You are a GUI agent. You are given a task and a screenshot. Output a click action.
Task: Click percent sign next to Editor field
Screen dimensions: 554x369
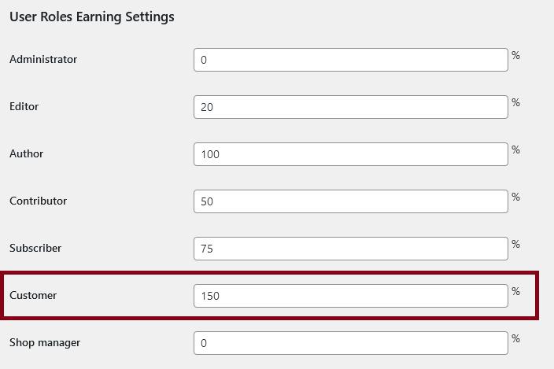coord(516,103)
